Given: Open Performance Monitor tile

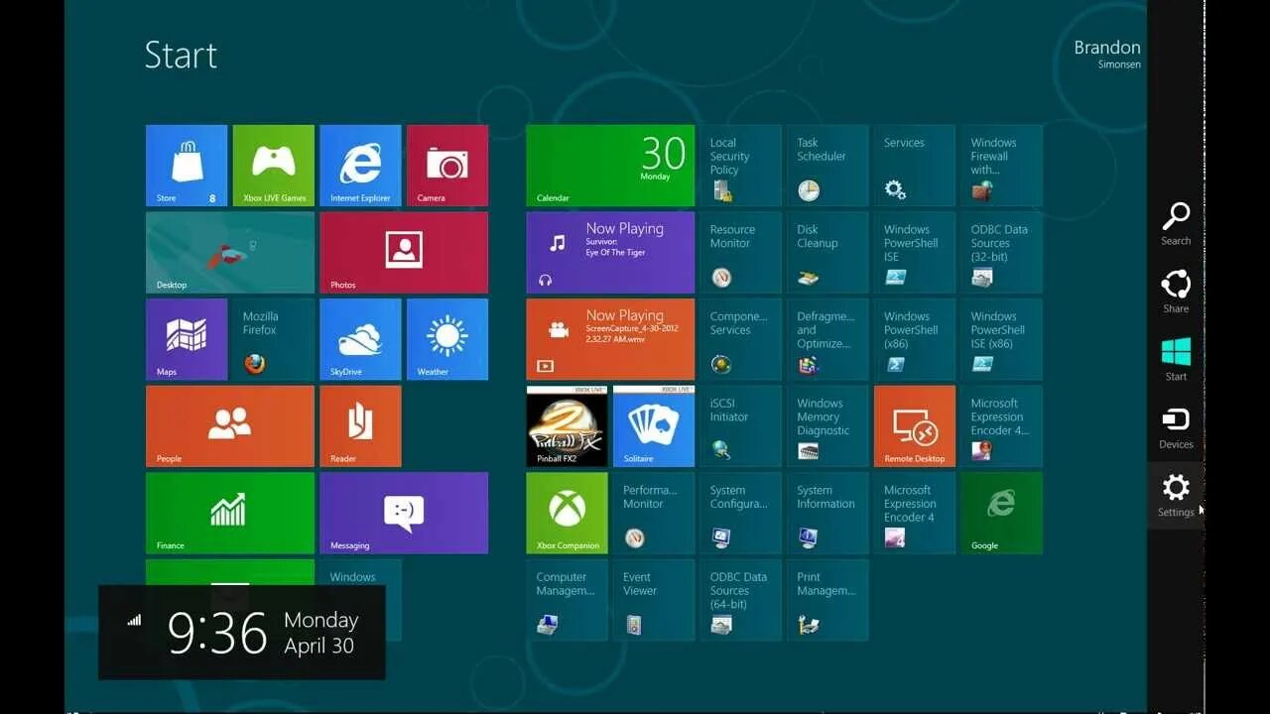Looking at the screenshot, I should pyautogui.click(x=654, y=513).
